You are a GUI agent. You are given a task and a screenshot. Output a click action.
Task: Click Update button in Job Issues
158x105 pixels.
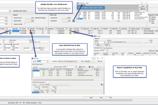tap(100, 67)
